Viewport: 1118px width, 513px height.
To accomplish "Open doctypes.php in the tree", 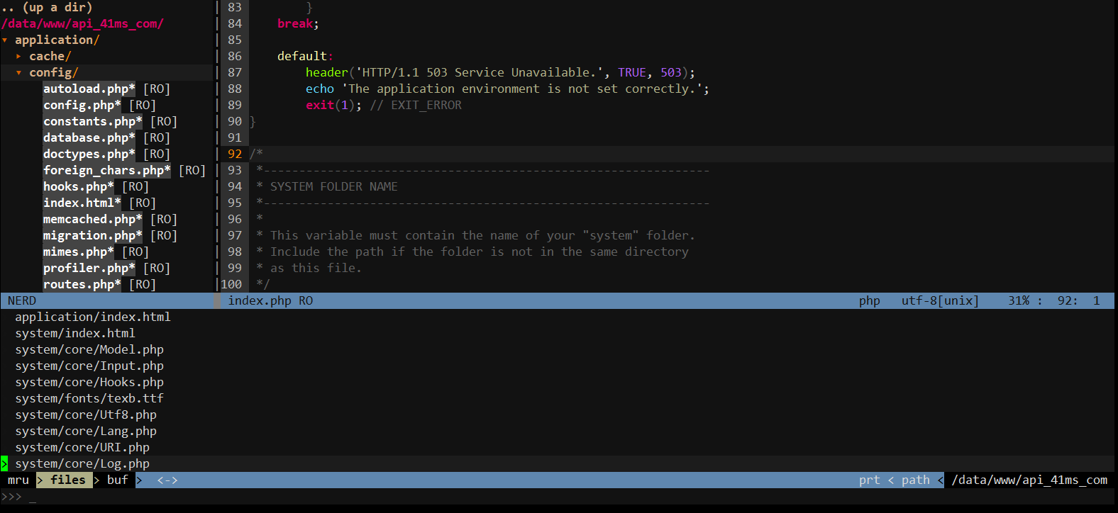I will point(89,154).
